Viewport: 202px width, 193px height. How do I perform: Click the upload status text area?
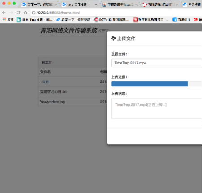tap(156, 108)
